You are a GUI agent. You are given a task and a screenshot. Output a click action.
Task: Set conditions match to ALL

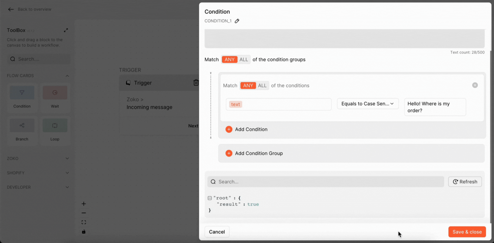tap(262, 85)
